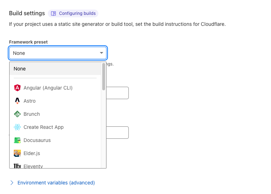
Task: Click Environment variables (advanced) link
Action: pos(56,183)
